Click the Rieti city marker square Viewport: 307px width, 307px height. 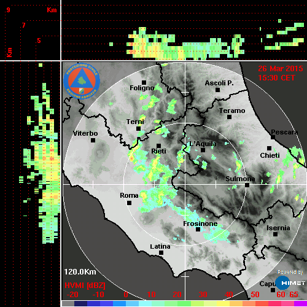point(158,146)
